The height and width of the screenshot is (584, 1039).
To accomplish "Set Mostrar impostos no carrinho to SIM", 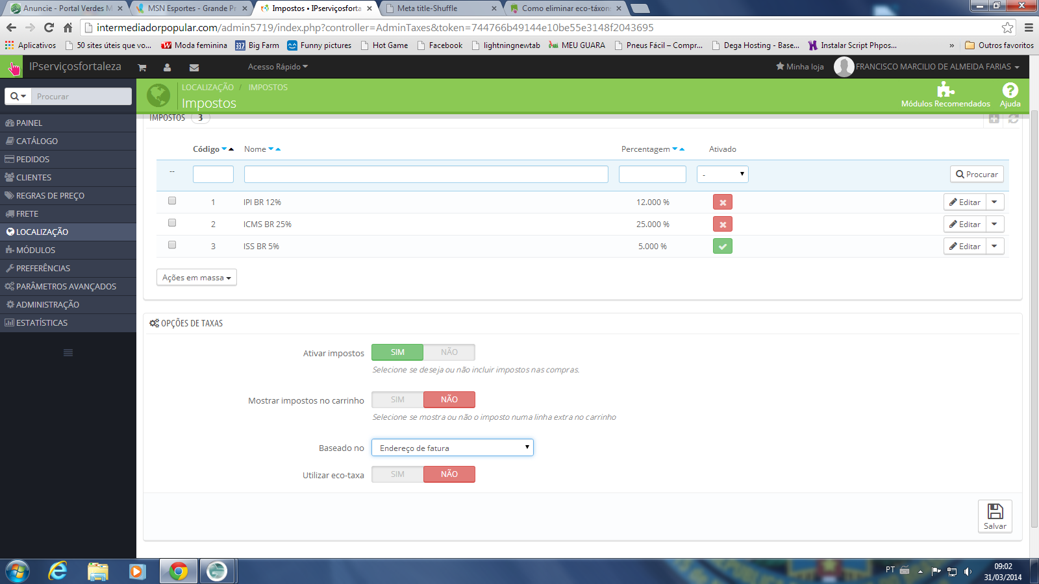I will click(x=397, y=400).
